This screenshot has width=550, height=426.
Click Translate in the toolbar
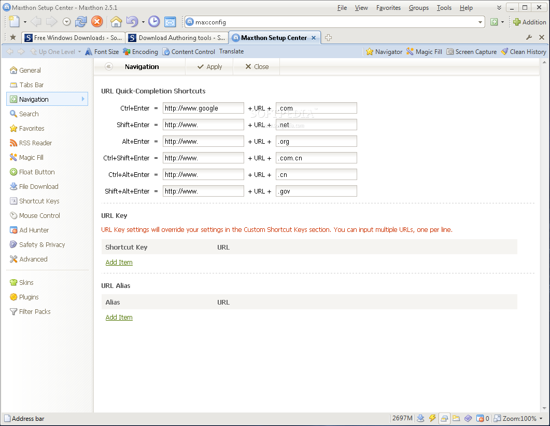pos(232,51)
